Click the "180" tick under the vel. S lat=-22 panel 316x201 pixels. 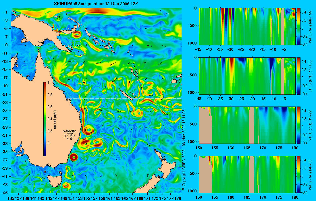click(295, 197)
